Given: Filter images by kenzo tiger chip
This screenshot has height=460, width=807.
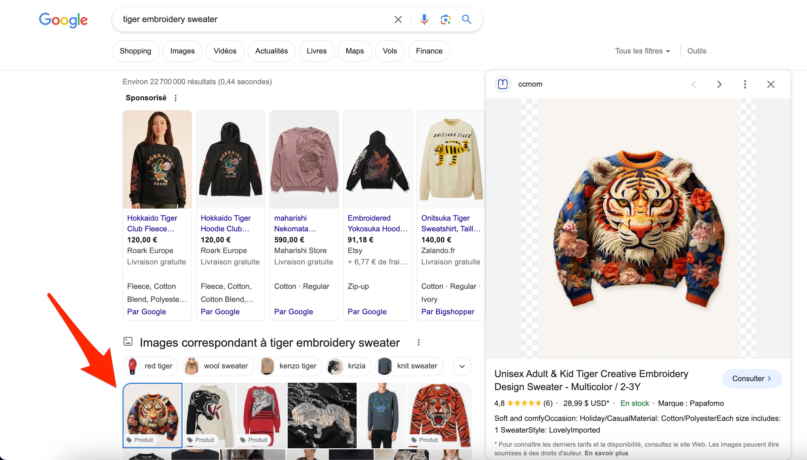Looking at the screenshot, I should pos(290,366).
